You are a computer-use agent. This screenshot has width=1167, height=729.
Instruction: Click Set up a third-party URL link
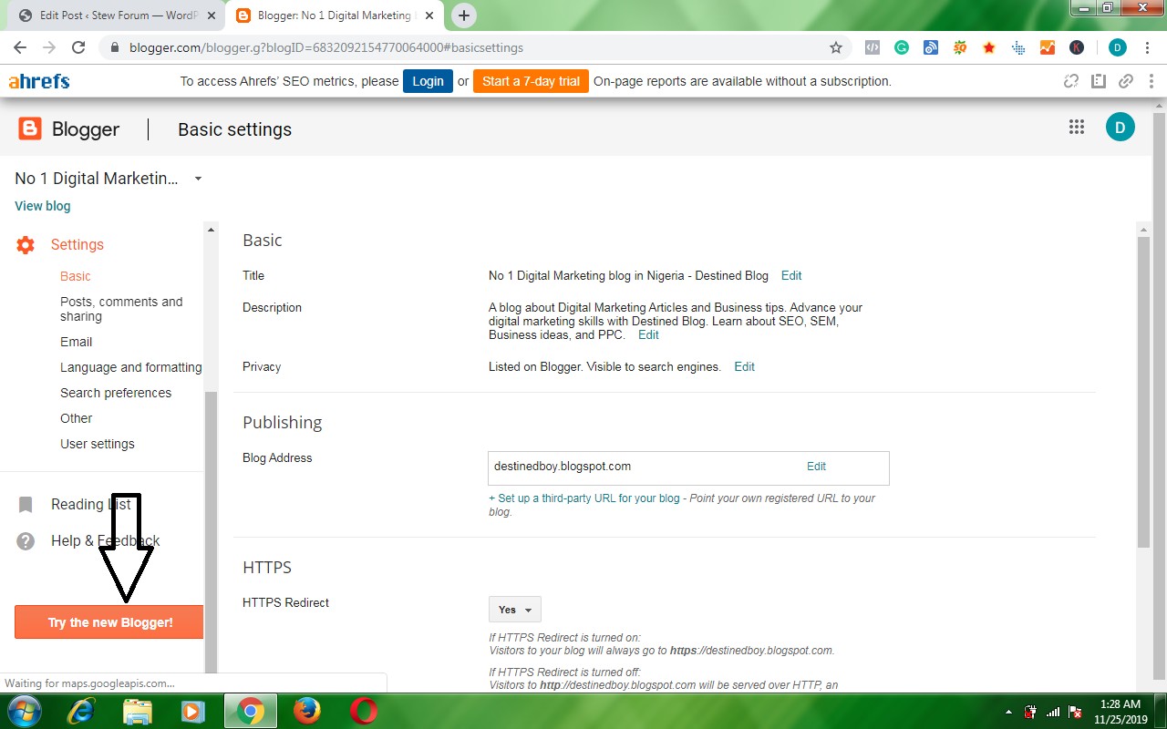coord(584,498)
